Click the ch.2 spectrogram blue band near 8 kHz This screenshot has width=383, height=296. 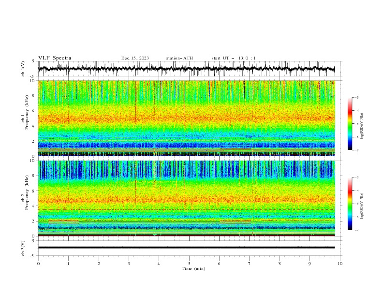(x=186, y=171)
